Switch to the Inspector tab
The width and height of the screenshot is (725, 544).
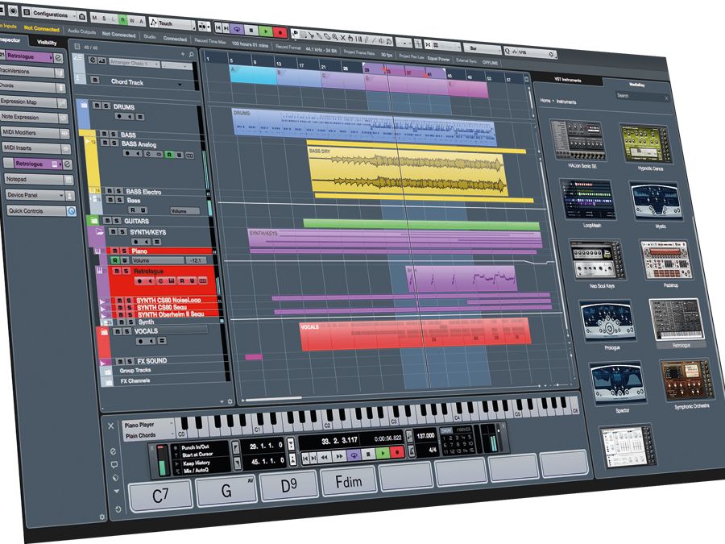(x=10, y=40)
